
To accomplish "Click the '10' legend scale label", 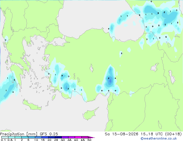I will 36,140.
